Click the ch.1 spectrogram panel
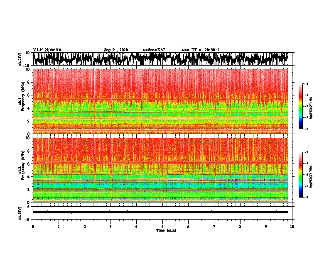 point(160,101)
